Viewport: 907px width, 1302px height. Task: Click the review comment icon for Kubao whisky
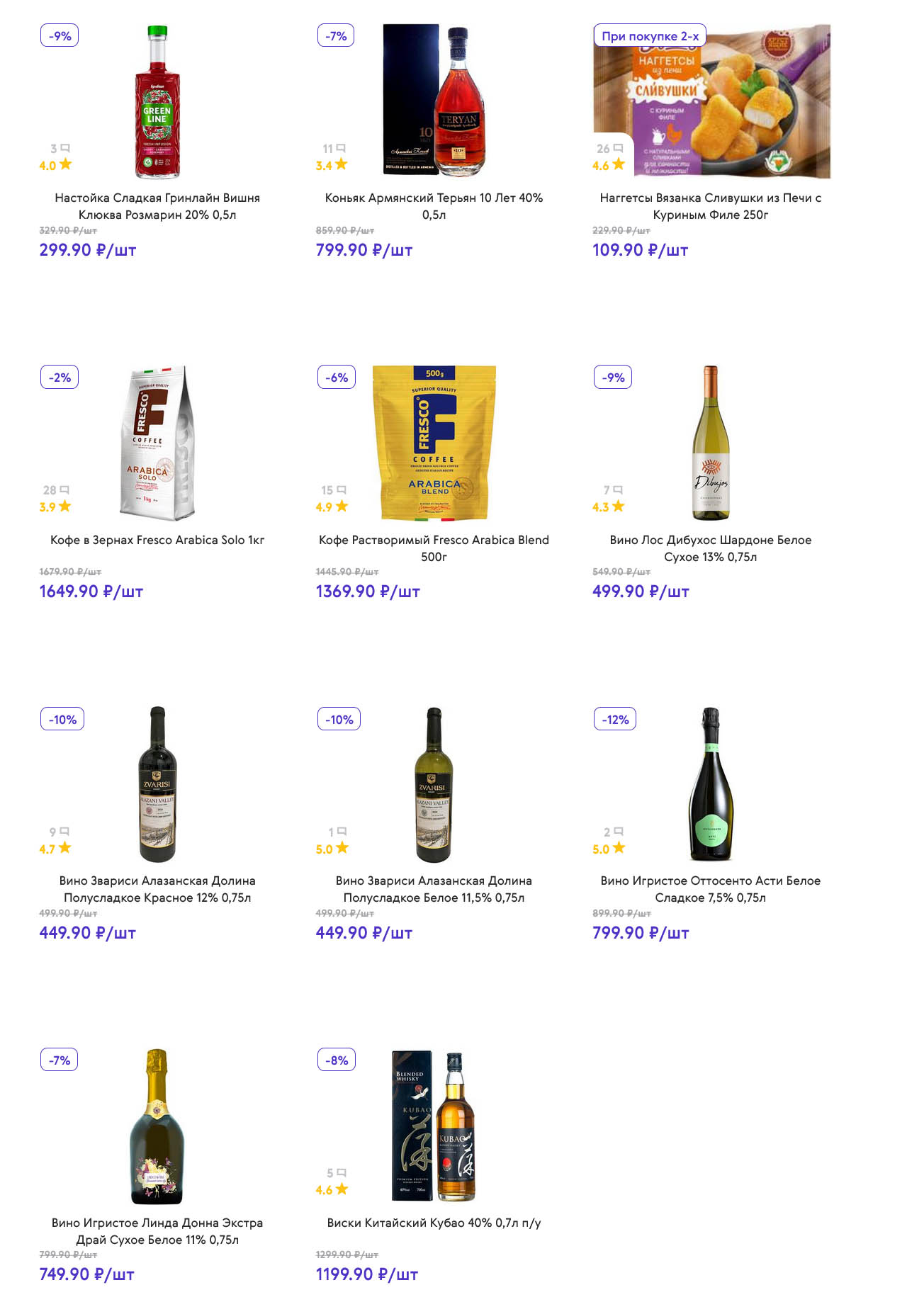point(342,1173)
